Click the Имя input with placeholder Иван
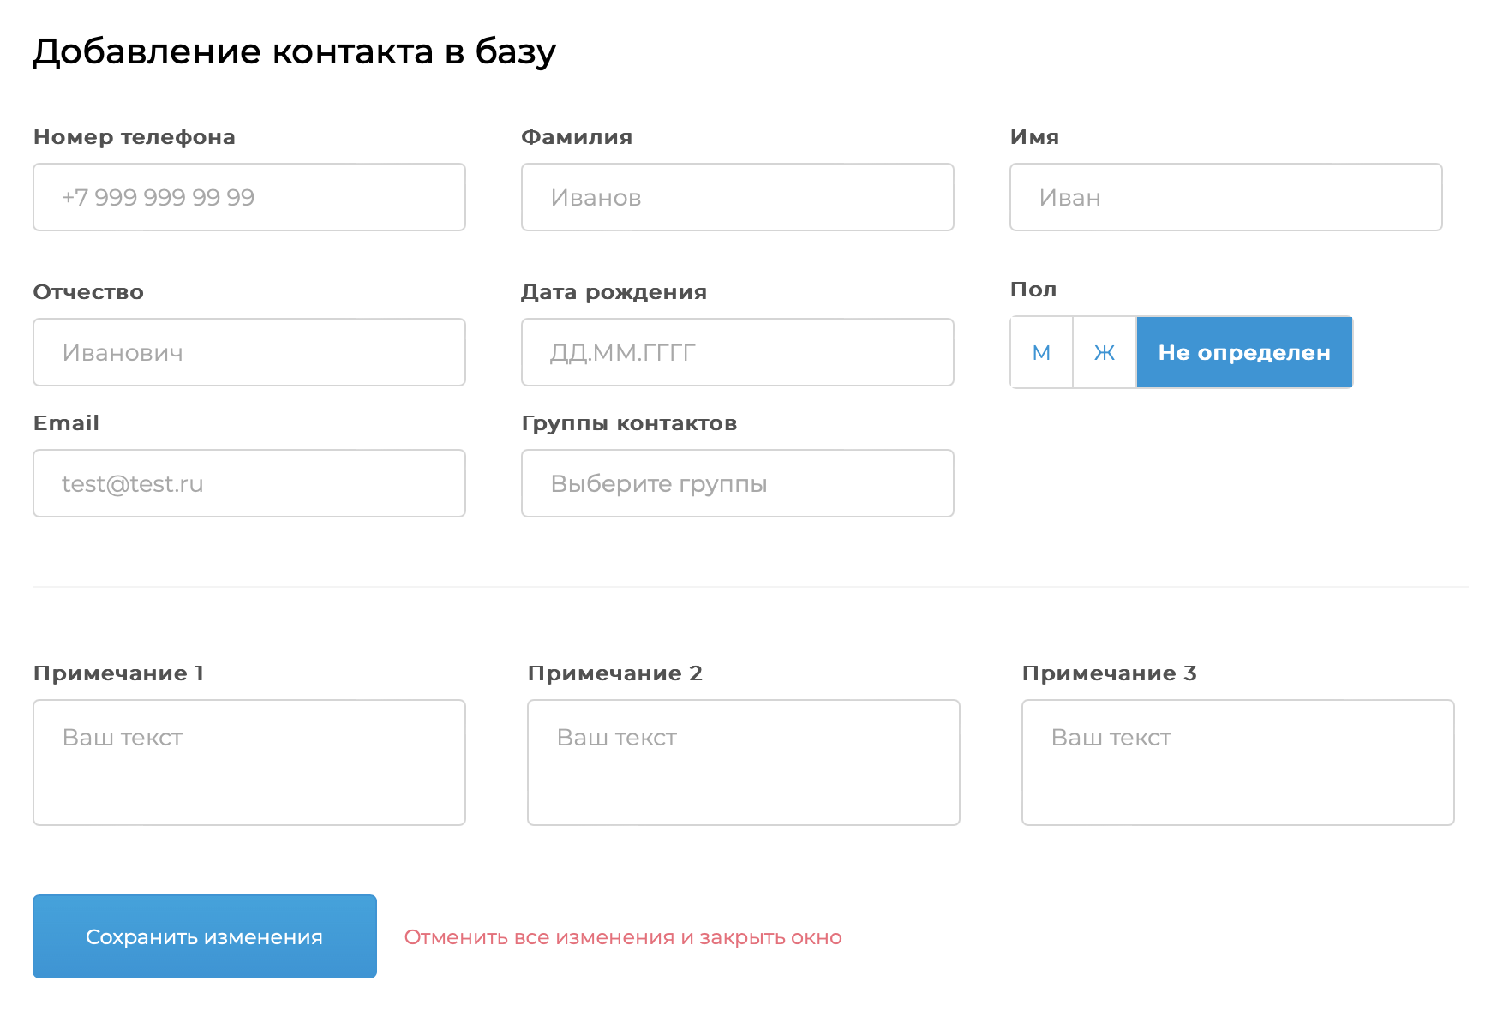This screenshot has height=1011, width=1491. (x=1225, y=197)
